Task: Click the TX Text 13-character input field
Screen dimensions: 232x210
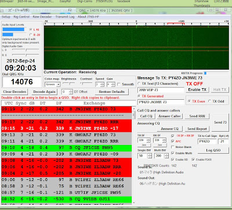Action: click(161, 90)
